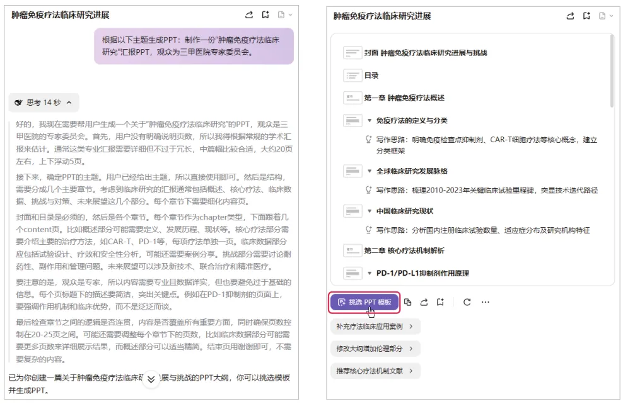The image size is (623, 404).
Task: Click share icon below the outline
Action: [424, 302]
